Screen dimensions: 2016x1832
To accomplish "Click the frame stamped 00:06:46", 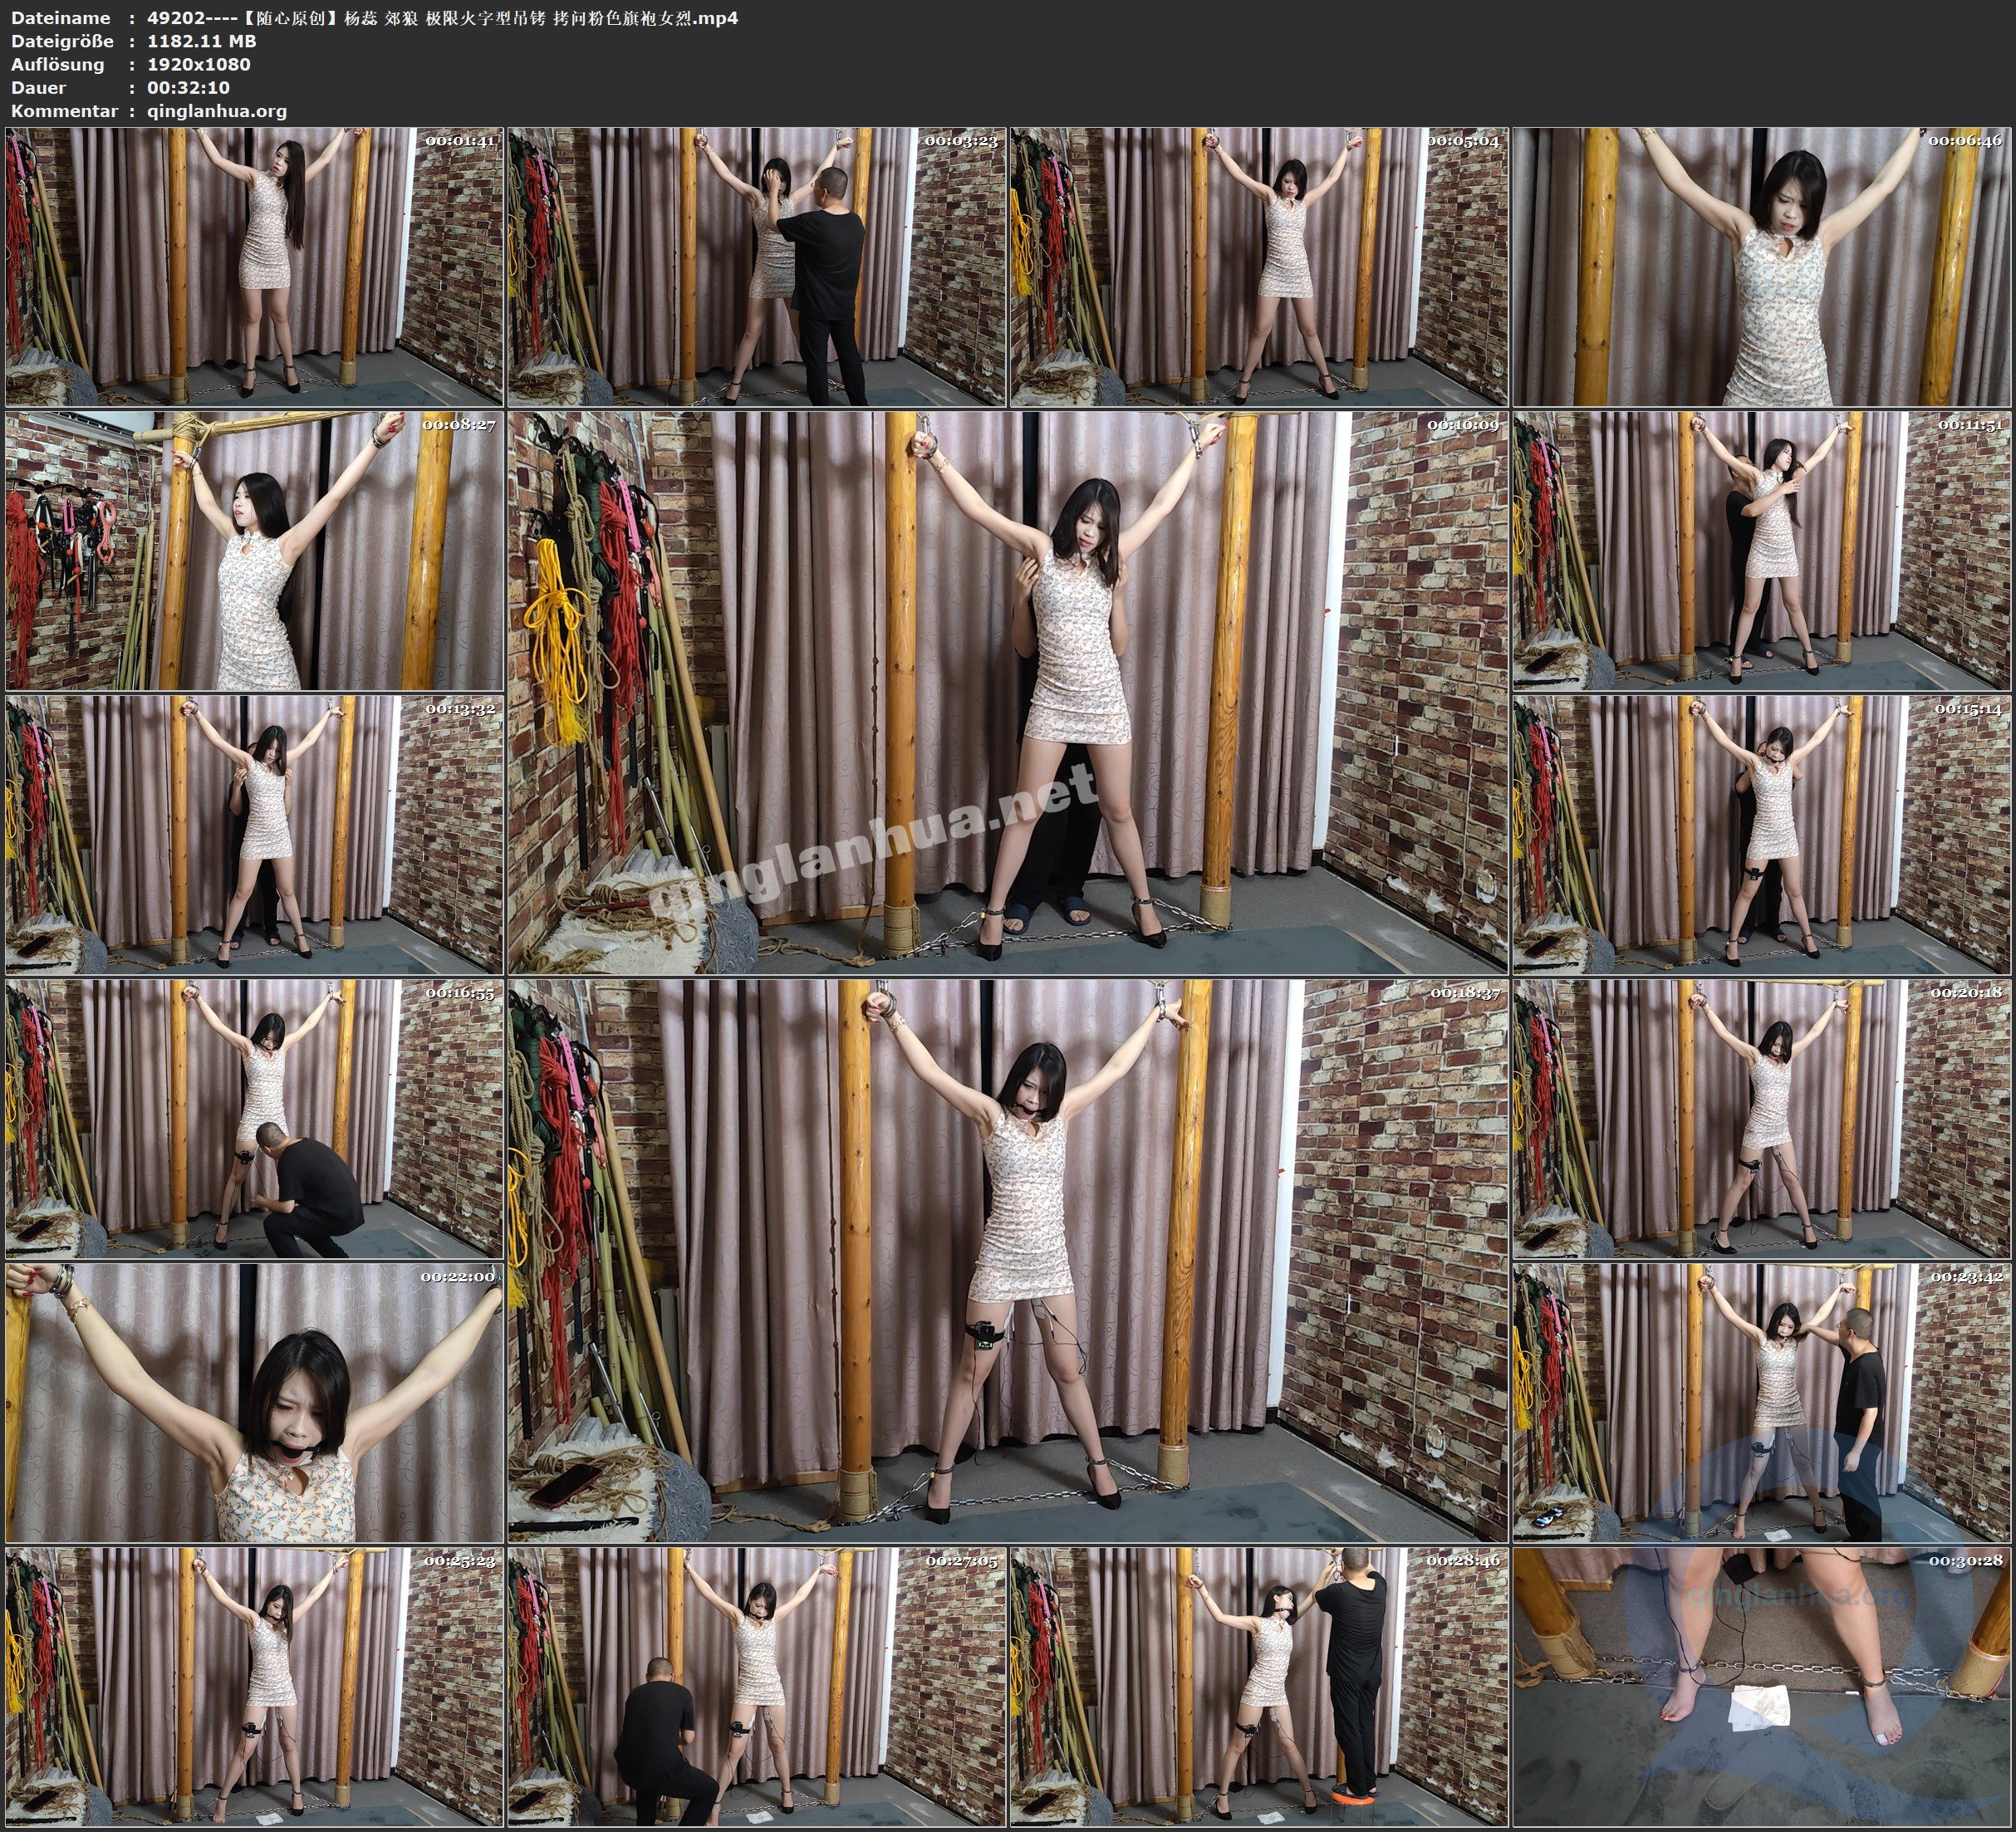I will pyautogui.click(x=1761, y=266).
